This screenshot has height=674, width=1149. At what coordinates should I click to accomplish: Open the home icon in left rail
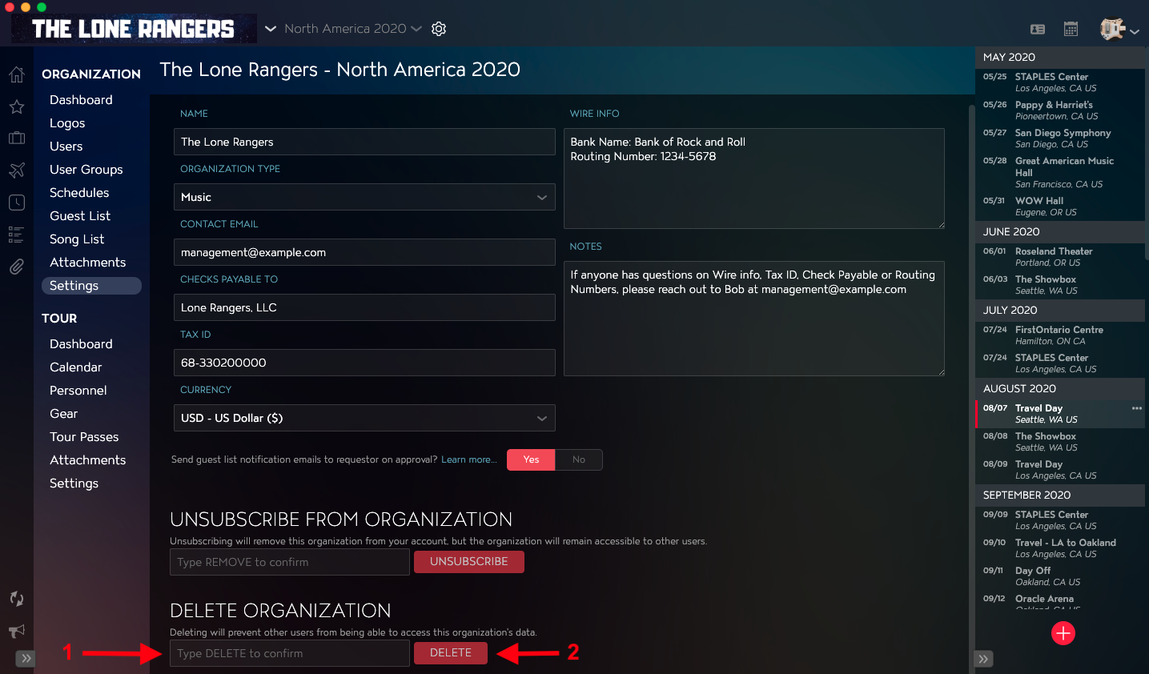point(17,75)
